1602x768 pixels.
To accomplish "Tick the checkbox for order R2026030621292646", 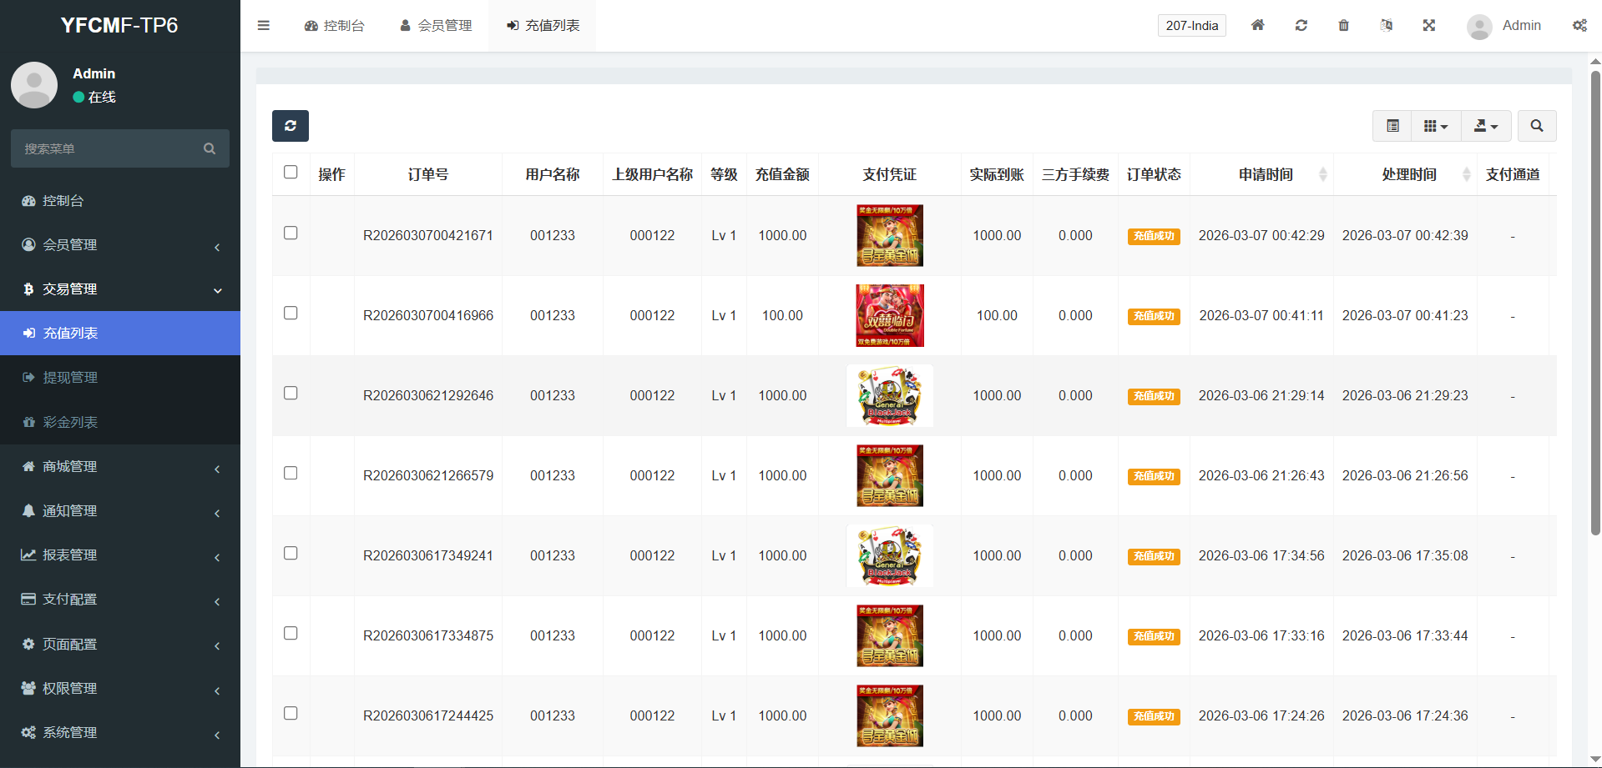I will 291,394.
